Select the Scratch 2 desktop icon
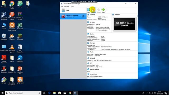Viewport: 169px width, 95px height. 12,37
